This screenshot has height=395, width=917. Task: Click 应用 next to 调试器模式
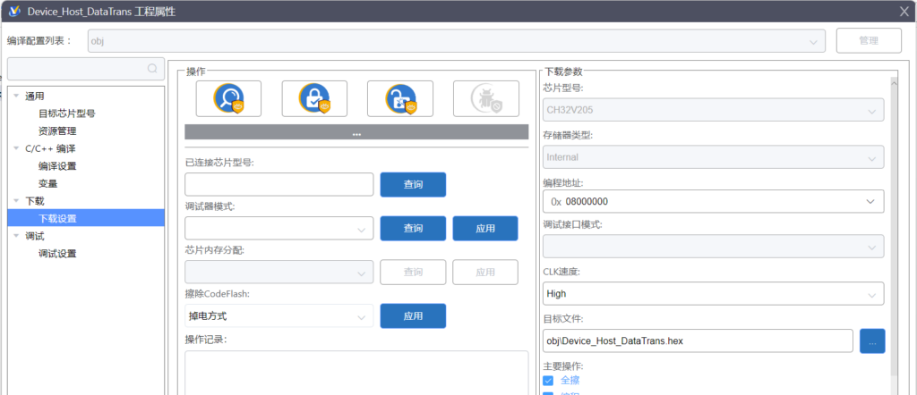click(x=485, y=228)
